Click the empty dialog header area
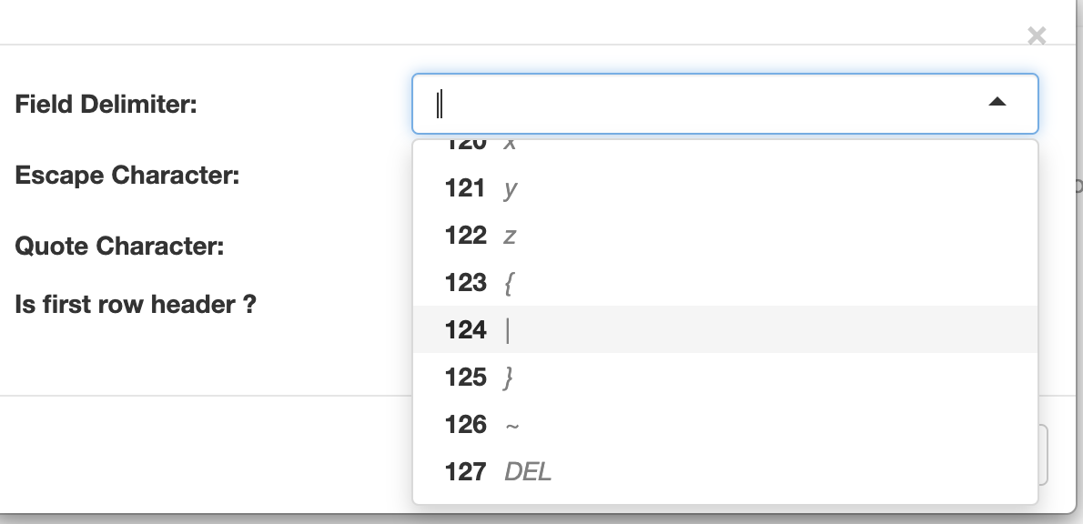Screen dimensions: 1083x524 pyautogui.click(x=511, y=22)
